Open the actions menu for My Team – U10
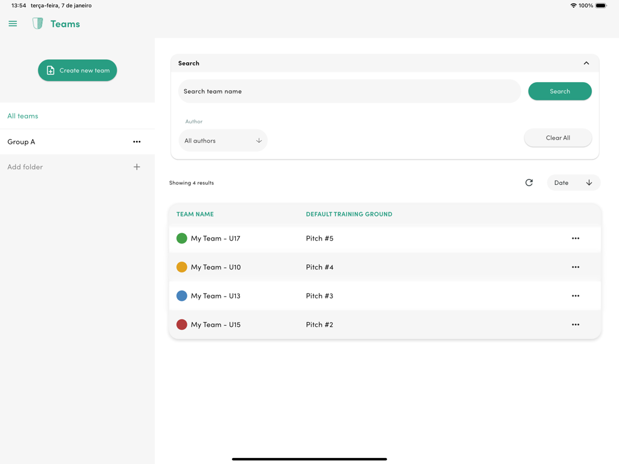 [x=575, y=267]
